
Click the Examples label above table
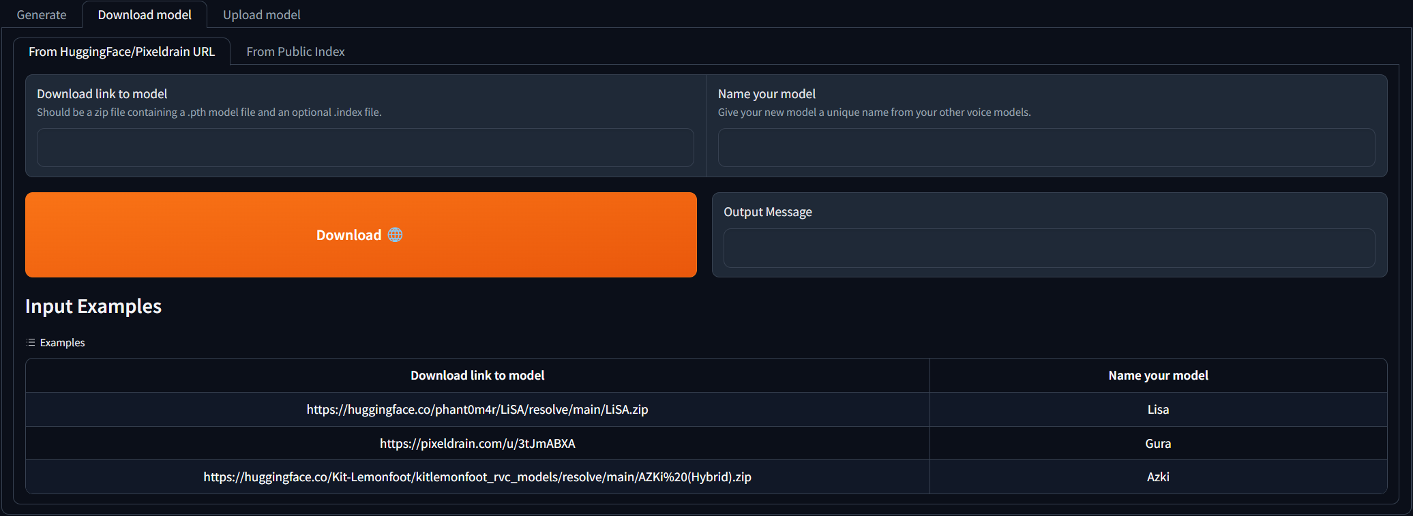(x=62, y=342)
